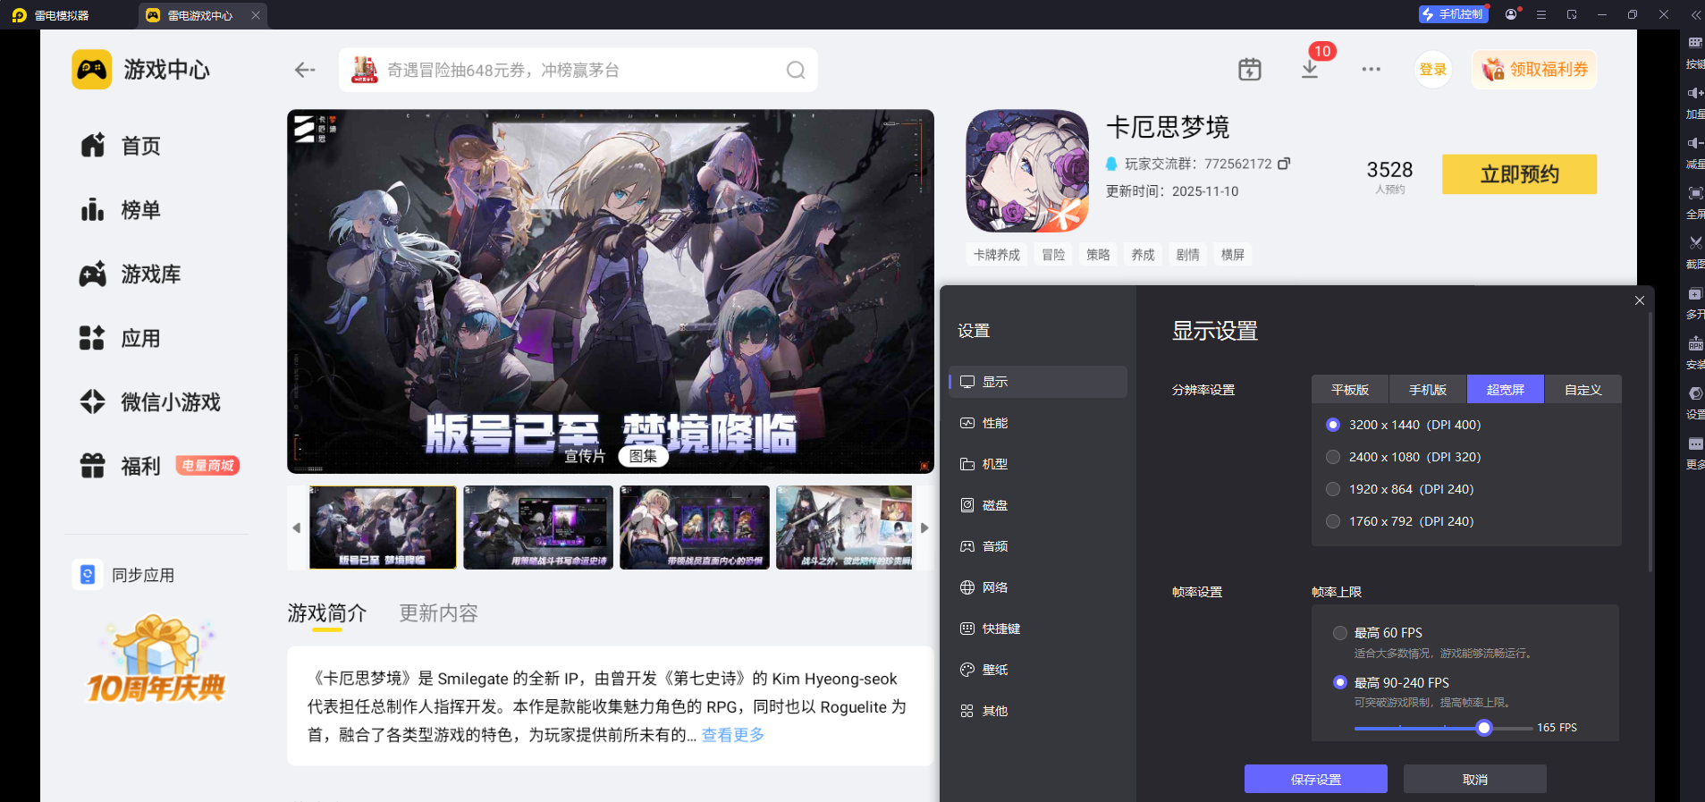Switch to the 超宽屏 resolution tab

[x=1506, y=389]
